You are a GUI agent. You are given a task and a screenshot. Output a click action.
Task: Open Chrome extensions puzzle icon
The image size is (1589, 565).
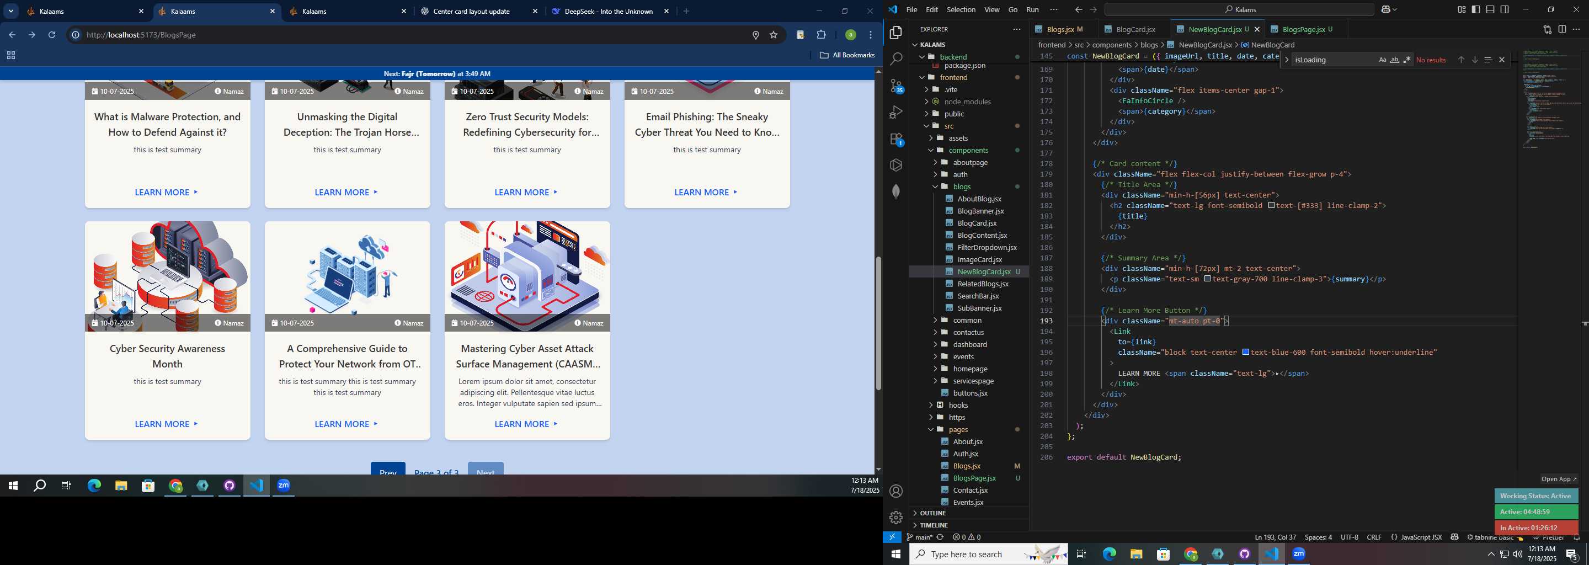[821, 35]
